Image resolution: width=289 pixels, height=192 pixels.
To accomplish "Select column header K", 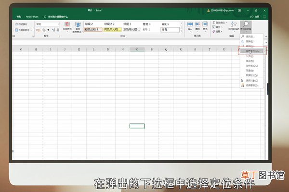I will pos(79,49).
